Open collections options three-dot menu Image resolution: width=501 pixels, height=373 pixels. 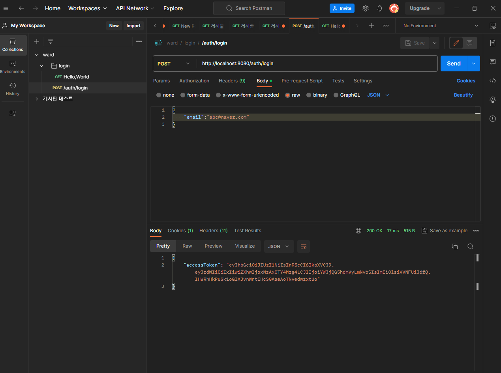pos(139,41)
